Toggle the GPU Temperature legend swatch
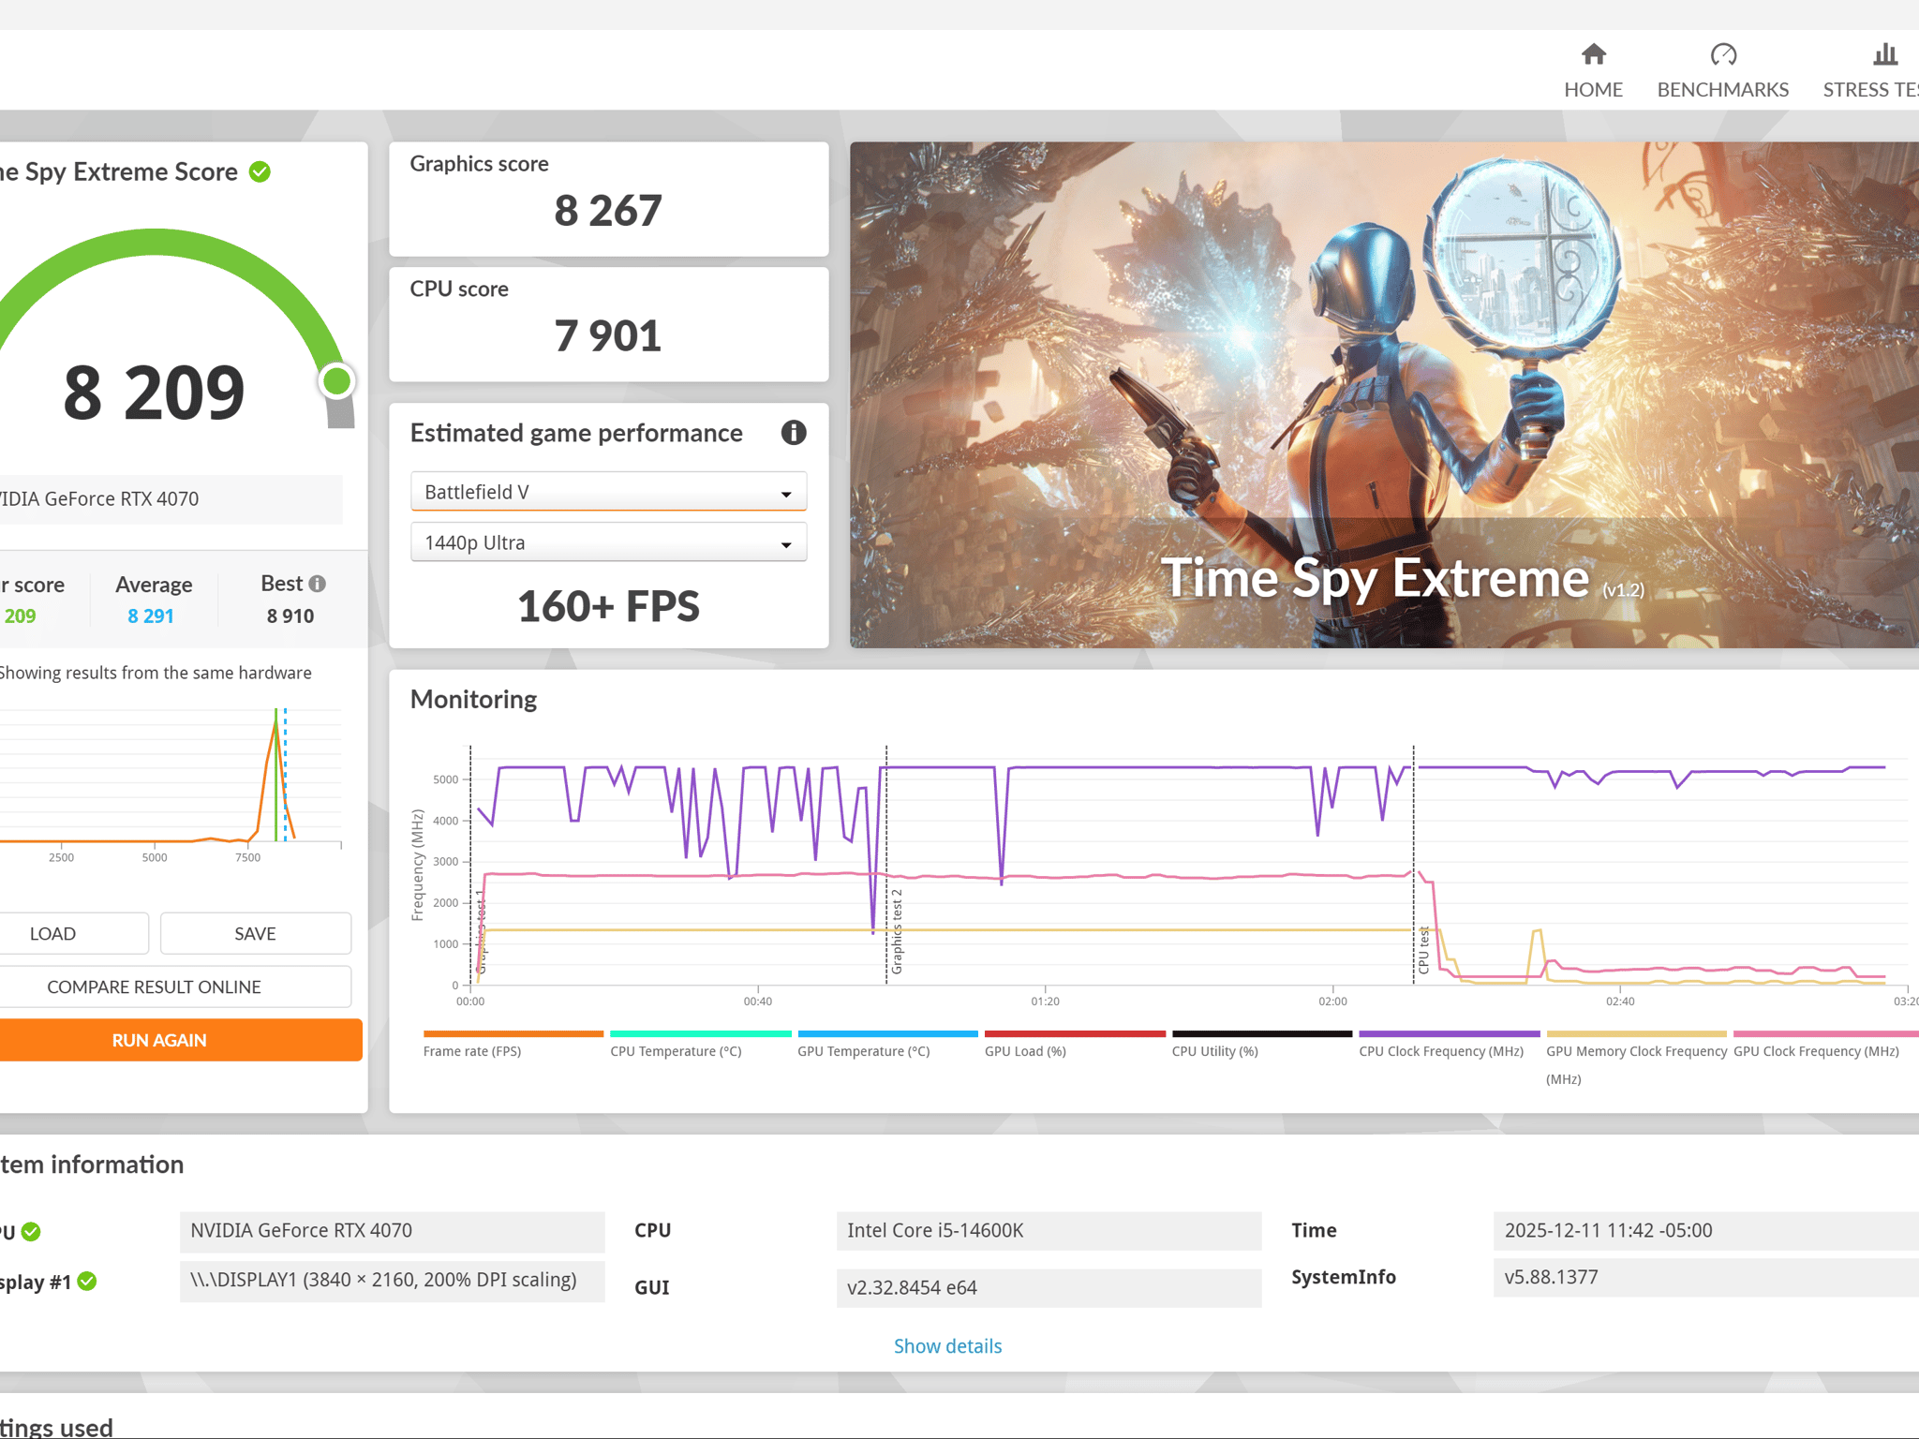The image size is (1919, 1439). [x=887, y=1034]
